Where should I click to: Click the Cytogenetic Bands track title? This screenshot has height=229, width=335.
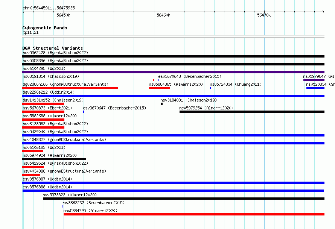click(45, 28)
